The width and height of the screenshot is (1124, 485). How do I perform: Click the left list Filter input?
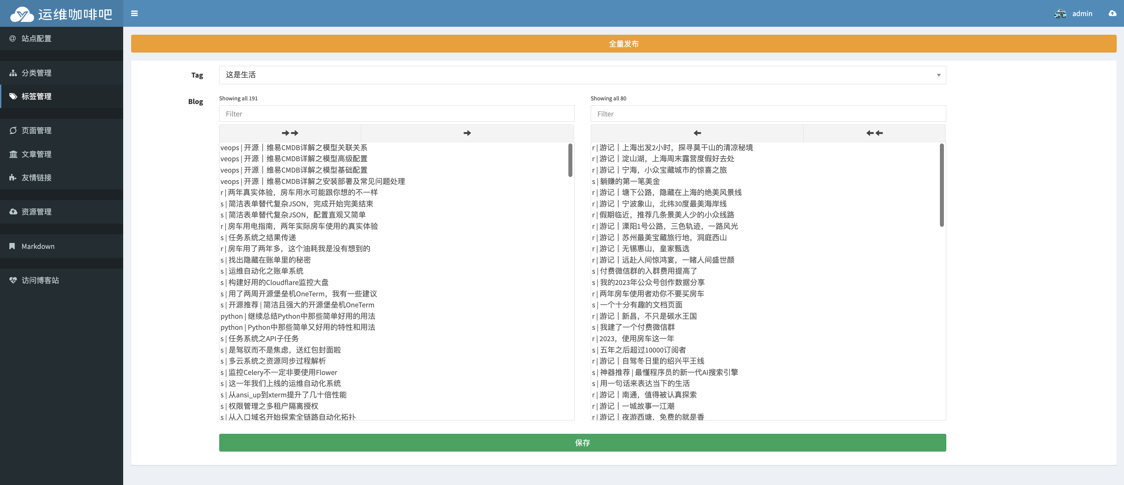[x=396, y=114]
